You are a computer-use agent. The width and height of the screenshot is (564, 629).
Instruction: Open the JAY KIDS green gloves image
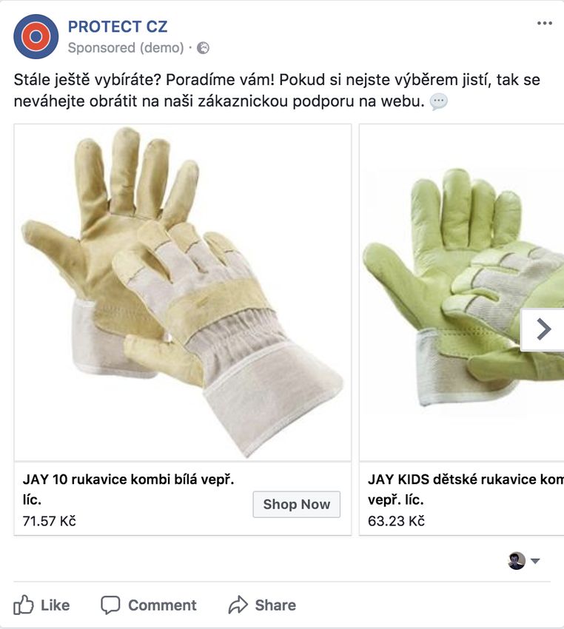[x=462, y=293]
